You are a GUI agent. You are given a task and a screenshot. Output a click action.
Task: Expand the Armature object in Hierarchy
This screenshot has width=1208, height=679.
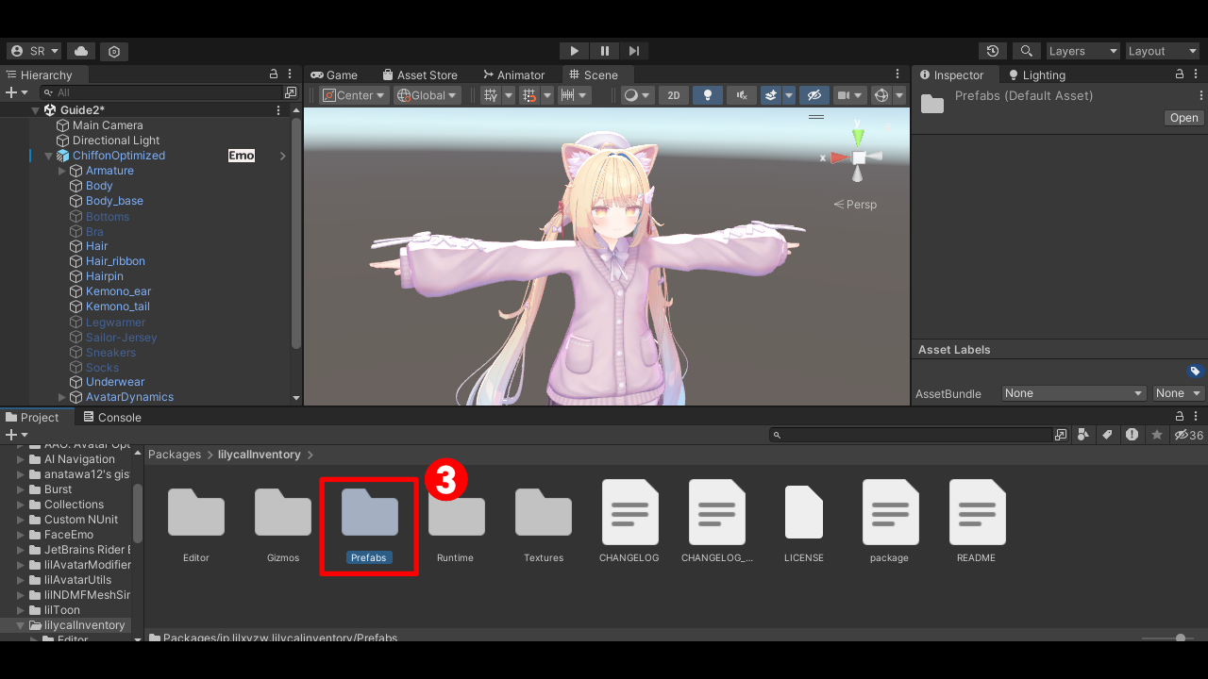62,171
